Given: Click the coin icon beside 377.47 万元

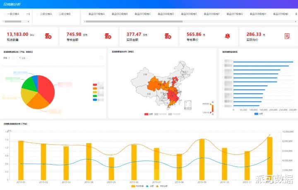Looking at the screenshot, I should (168, 36).
